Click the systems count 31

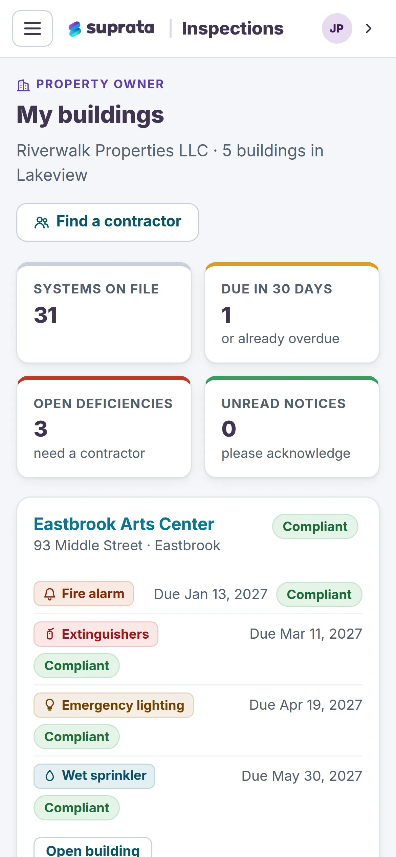(x=46, y=315)
